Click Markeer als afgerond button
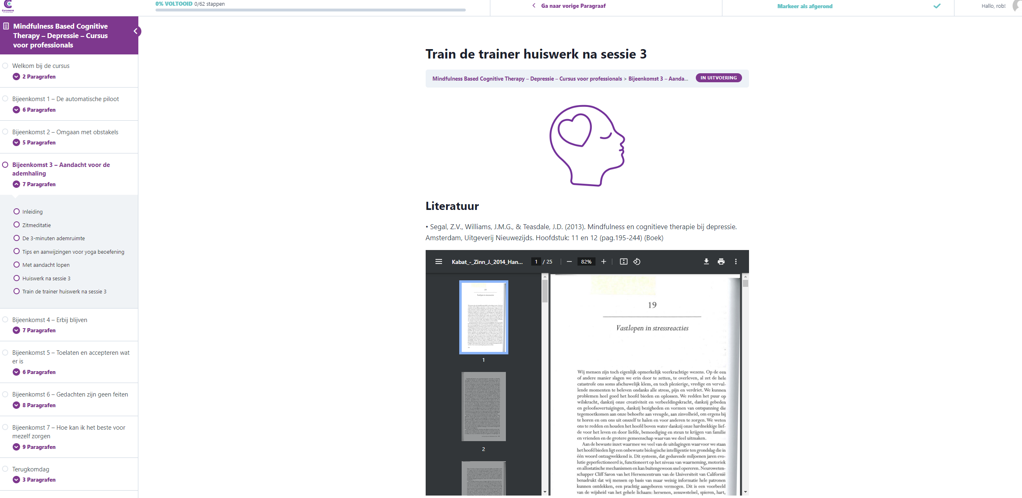The width and height of the screenshot is (1022, 498). coord(805,6)
